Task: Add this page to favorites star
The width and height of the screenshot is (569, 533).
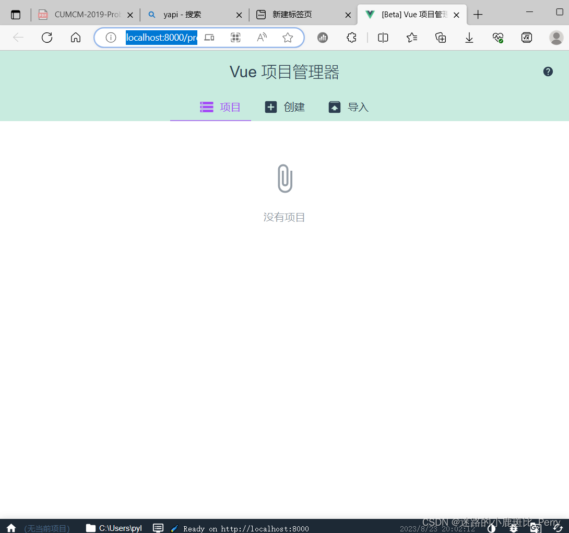Action: pyautogui.click(x=288, y=38)
